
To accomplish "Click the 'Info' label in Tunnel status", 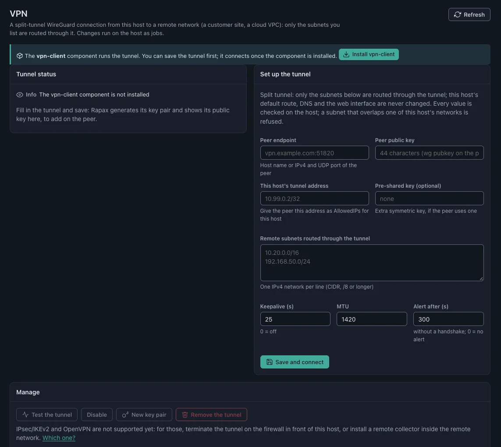I will [31, 95].
